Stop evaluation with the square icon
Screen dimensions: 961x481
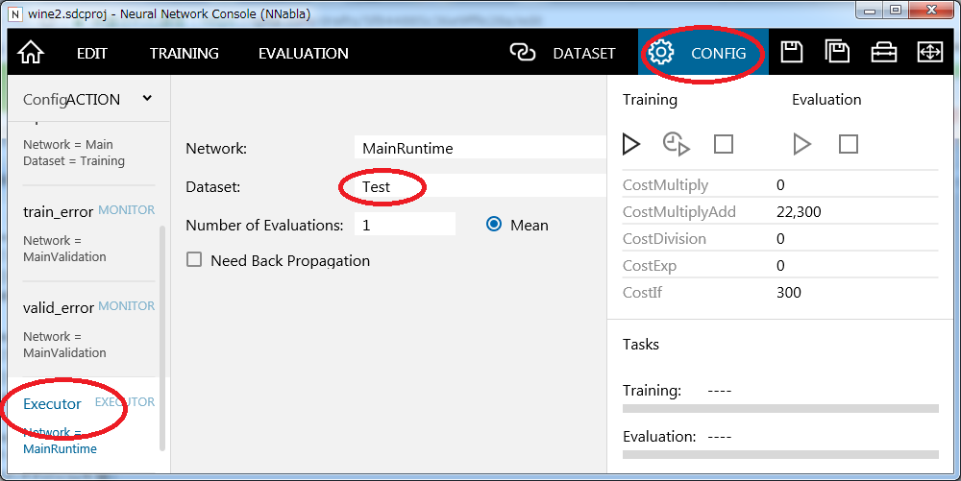tap(848, 144)
